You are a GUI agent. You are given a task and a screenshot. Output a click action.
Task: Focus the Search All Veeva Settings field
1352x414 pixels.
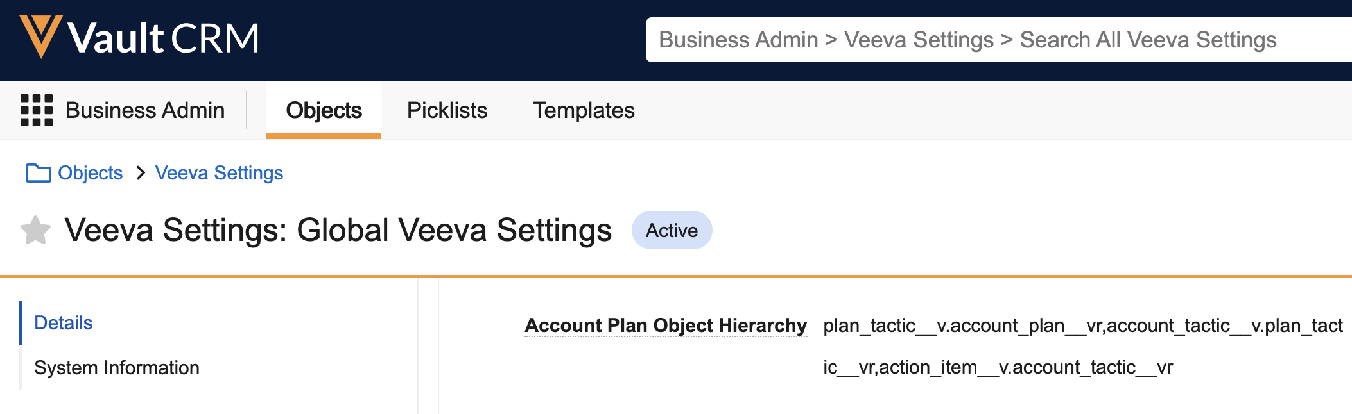point(995,40)
